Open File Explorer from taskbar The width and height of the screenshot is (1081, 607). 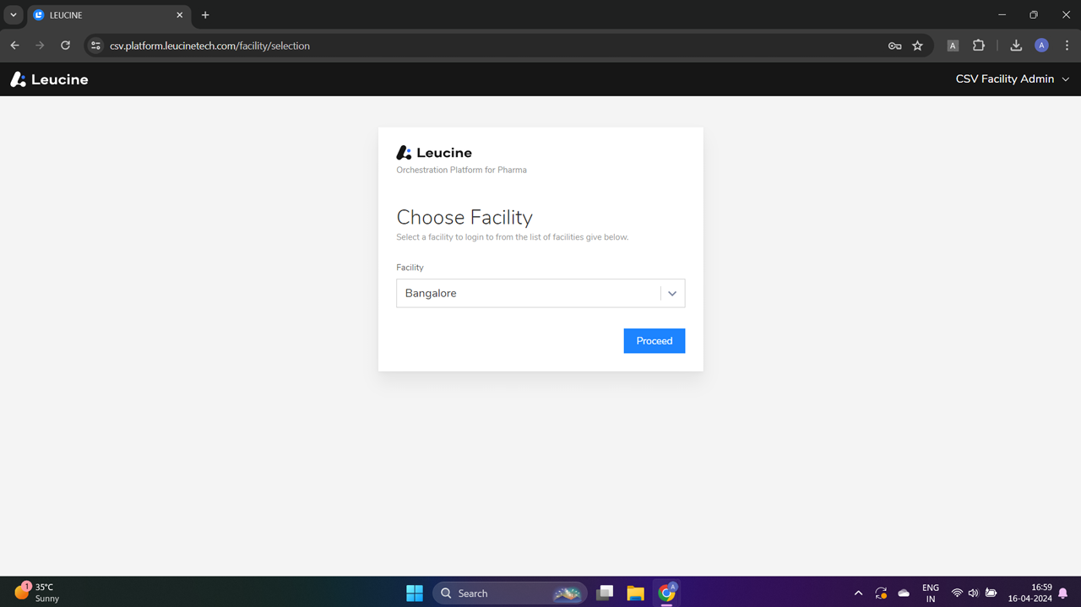pos(636,593)
